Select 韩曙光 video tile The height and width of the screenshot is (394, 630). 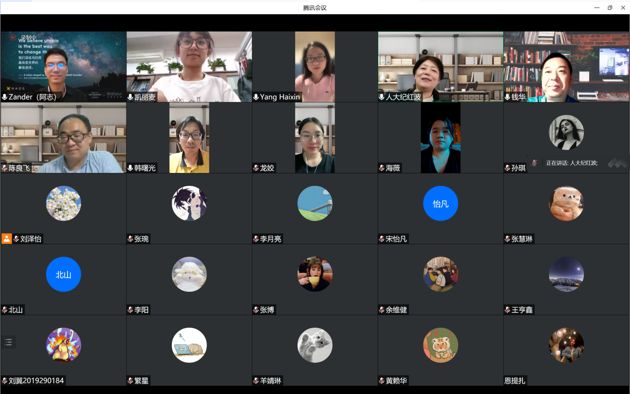click(189, 138)
